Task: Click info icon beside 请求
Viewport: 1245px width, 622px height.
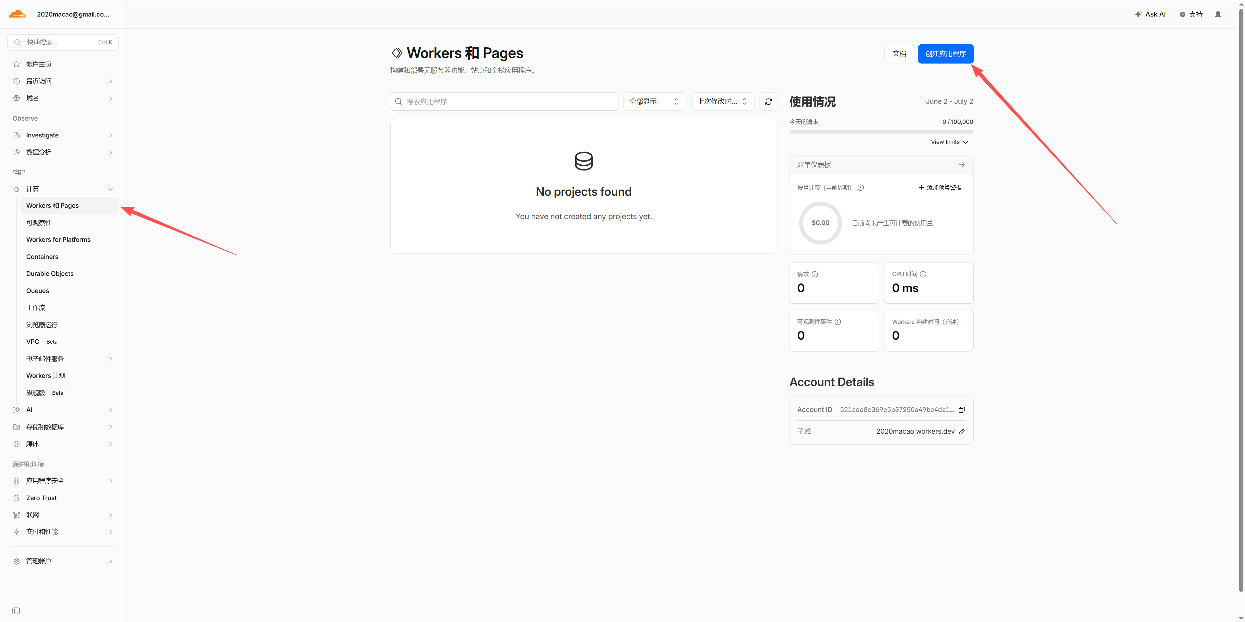Action: (x=815, y=274)
